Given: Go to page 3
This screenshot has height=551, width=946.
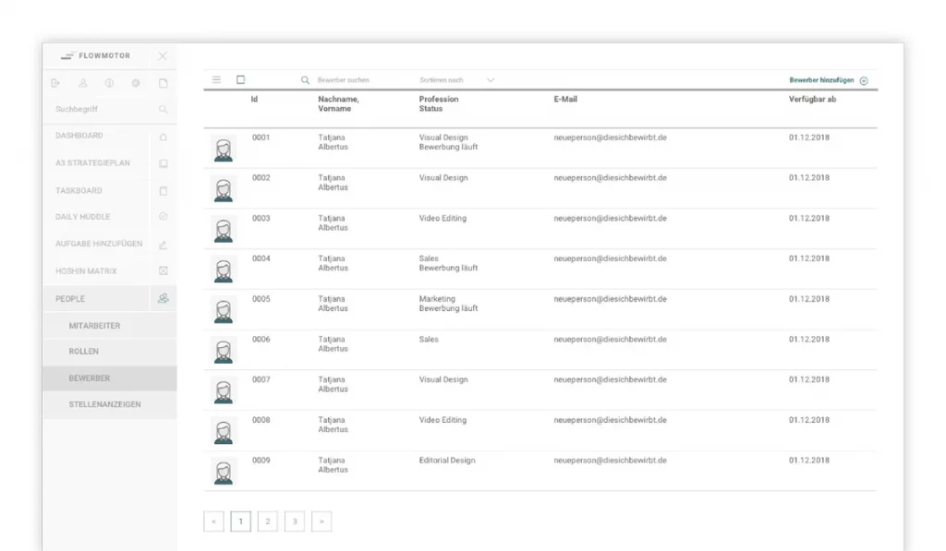Looking at the screenshot, I should click(295, 521).
